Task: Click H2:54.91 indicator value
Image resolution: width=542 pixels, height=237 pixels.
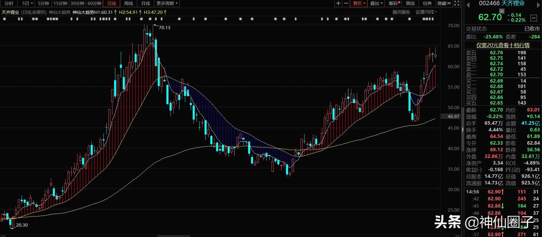Action: [128, 12]
